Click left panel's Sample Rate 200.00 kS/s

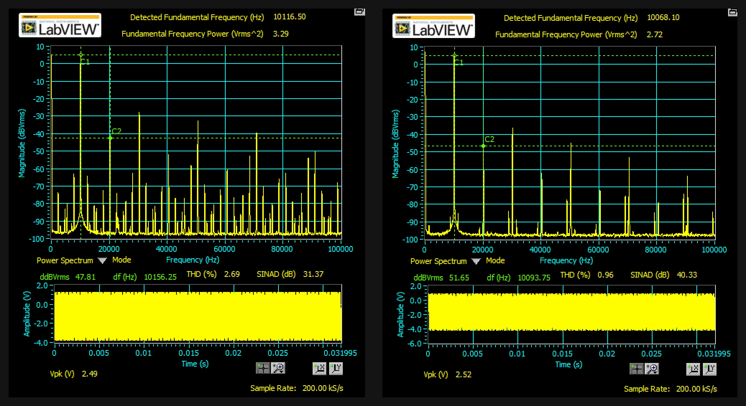point(297,388)
